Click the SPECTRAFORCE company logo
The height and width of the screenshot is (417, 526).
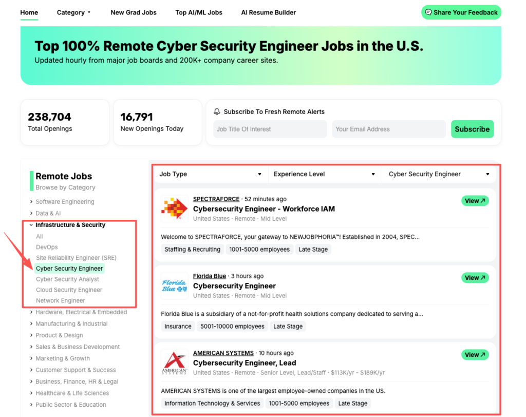coord(174,208)
